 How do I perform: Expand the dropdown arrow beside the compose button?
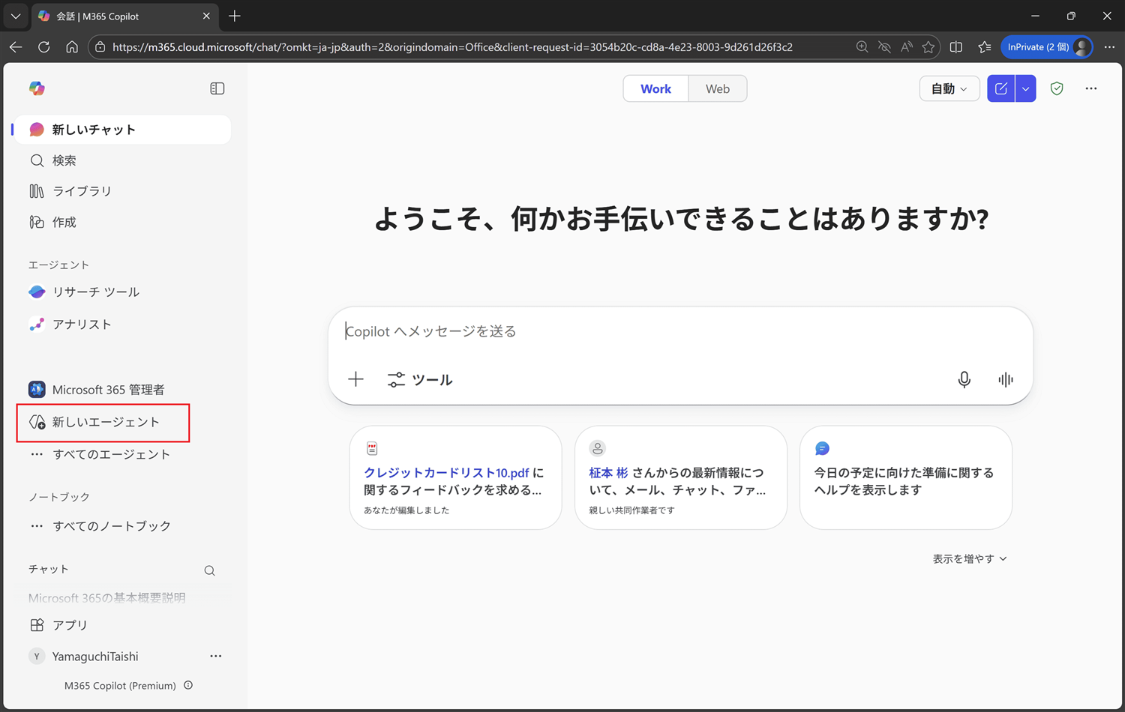tap(1026, 88)
